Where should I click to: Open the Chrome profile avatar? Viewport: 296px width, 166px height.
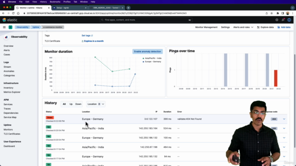(x=288, y=13)
